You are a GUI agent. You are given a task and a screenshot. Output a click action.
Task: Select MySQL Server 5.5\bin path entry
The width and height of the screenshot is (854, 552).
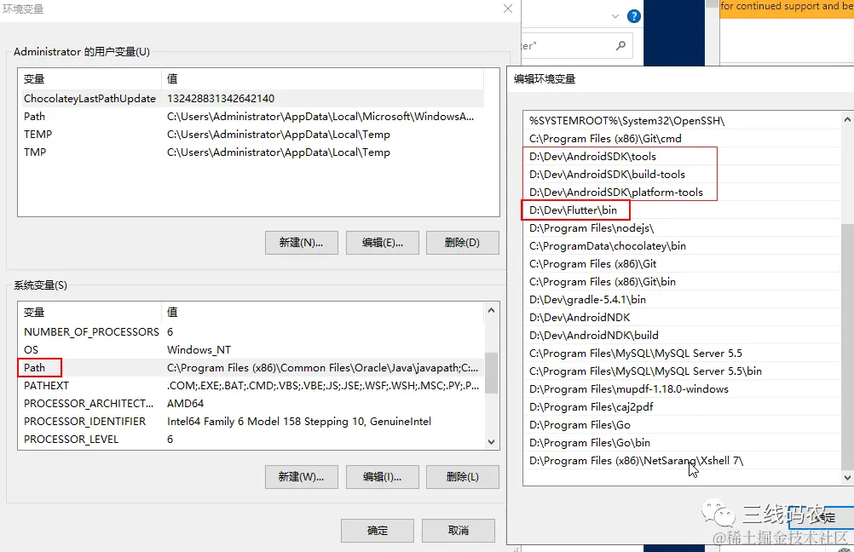tap(682, 371)
